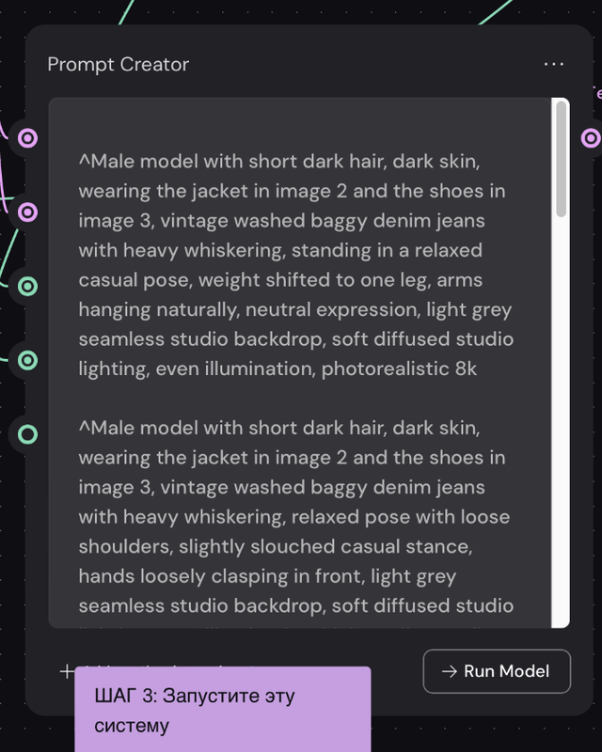Click the purple ШАГ 3 sticky note
The height and width of the screenshot is (752, 602).
point(222,711)
